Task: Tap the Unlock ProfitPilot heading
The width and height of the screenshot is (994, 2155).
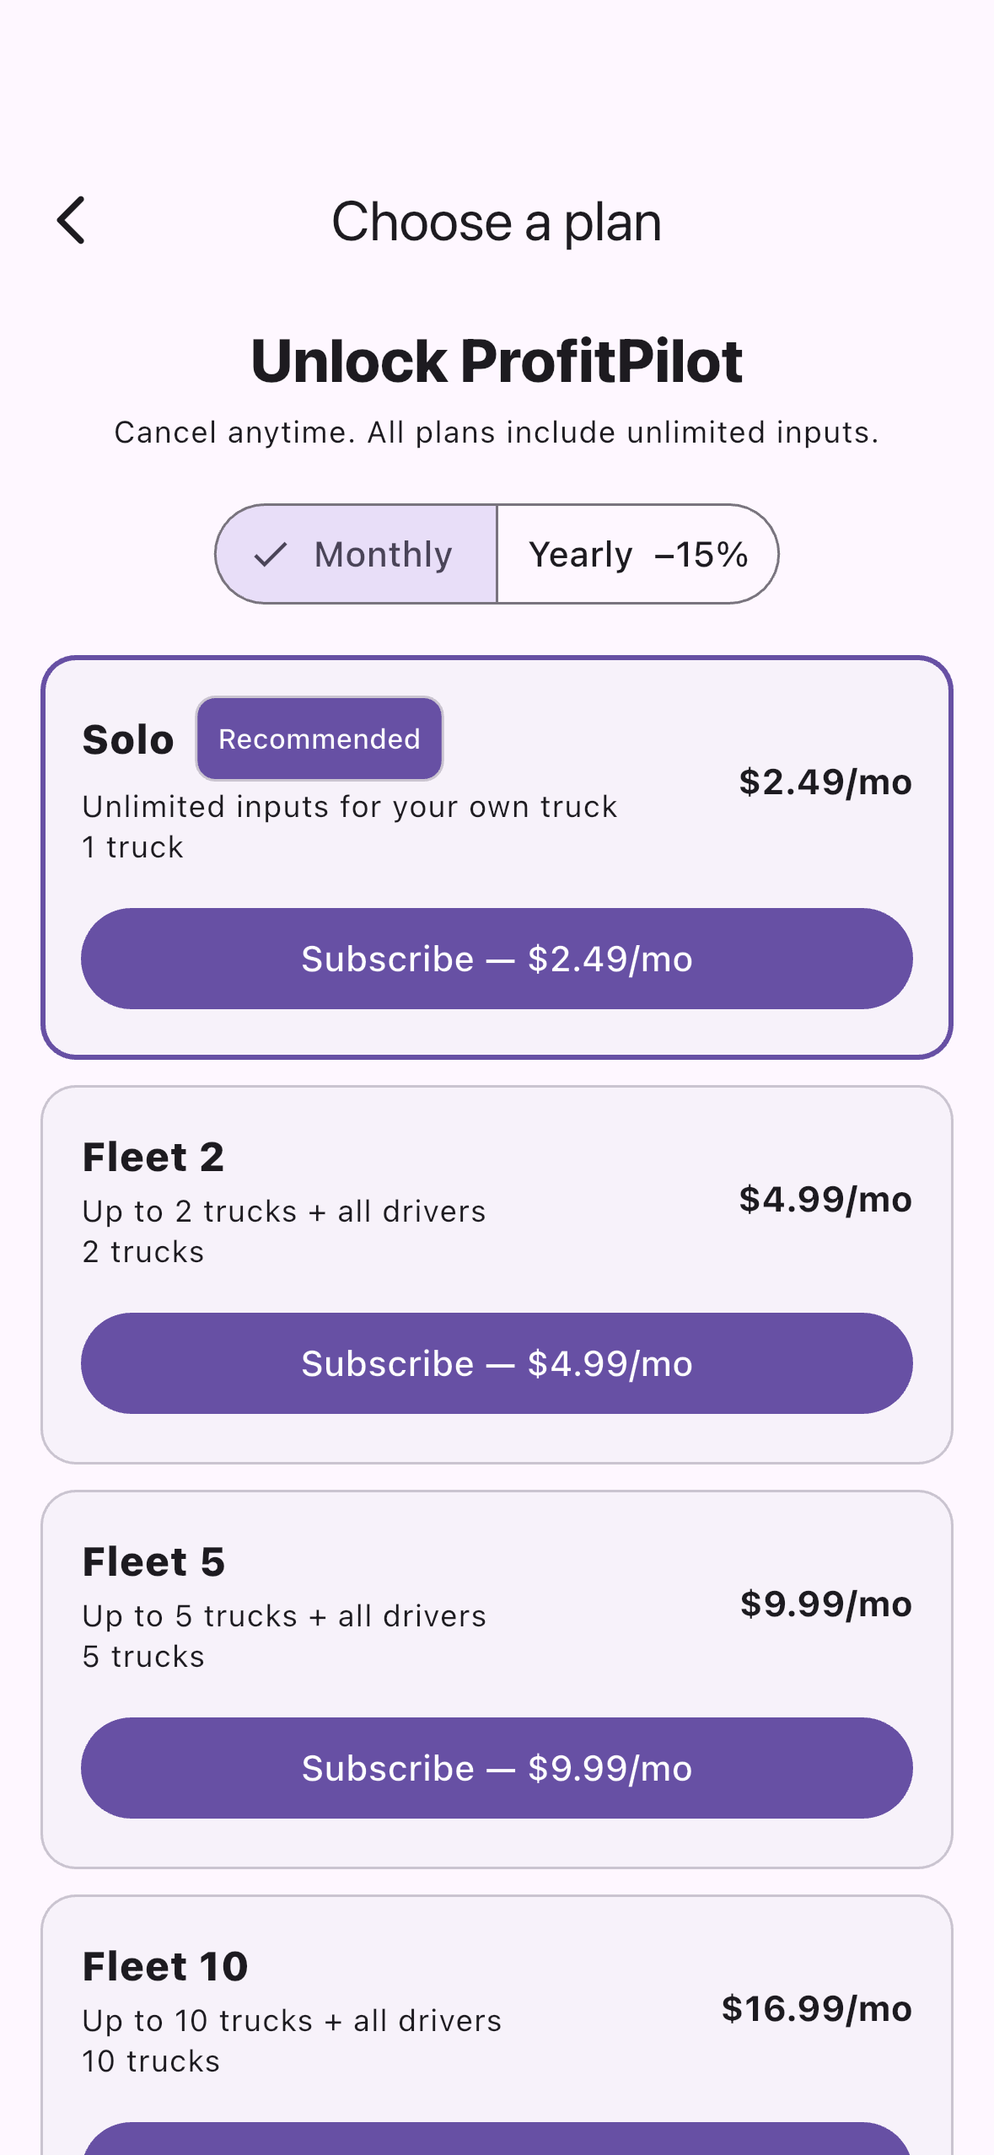Action: click(497, 361)
